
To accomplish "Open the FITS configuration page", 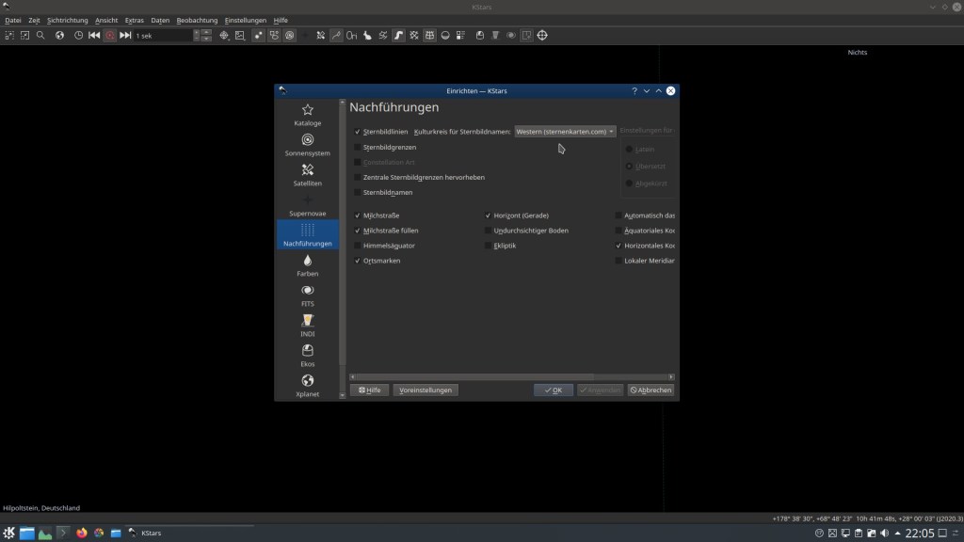I will (x=307, y=295).
